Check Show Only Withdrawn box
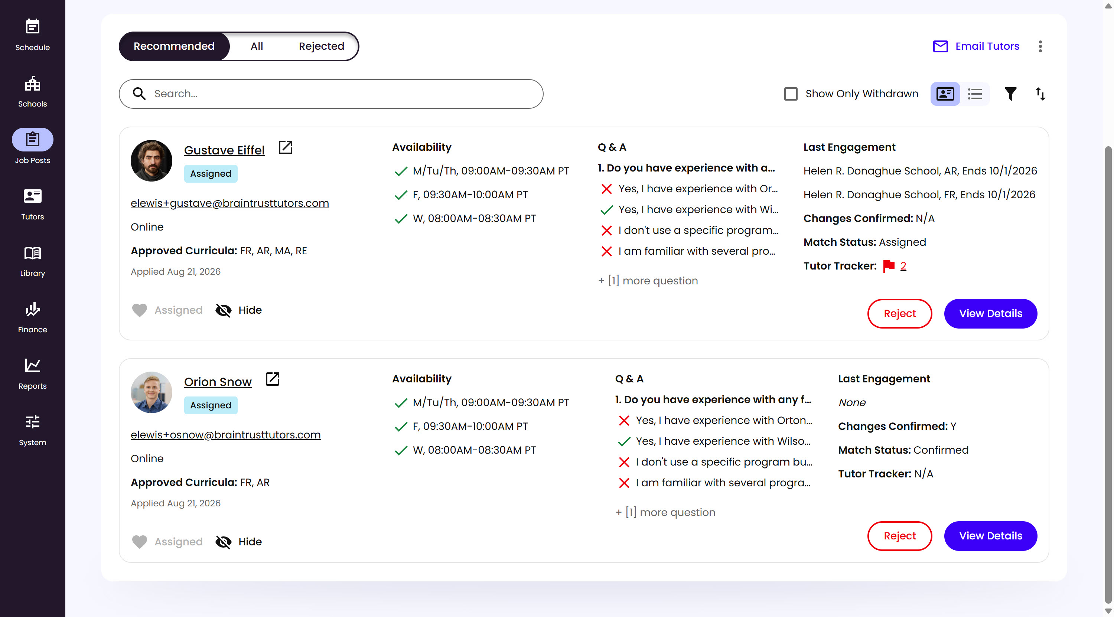Screen dimensions: 1114x617 [791, 94]
